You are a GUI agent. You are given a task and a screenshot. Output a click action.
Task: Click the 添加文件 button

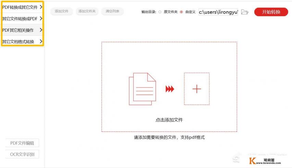(62, 11)
